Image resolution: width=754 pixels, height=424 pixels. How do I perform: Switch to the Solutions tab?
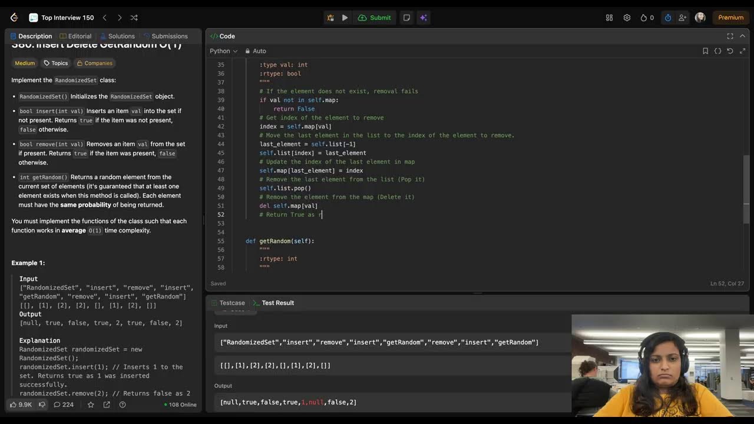(117, 36)
